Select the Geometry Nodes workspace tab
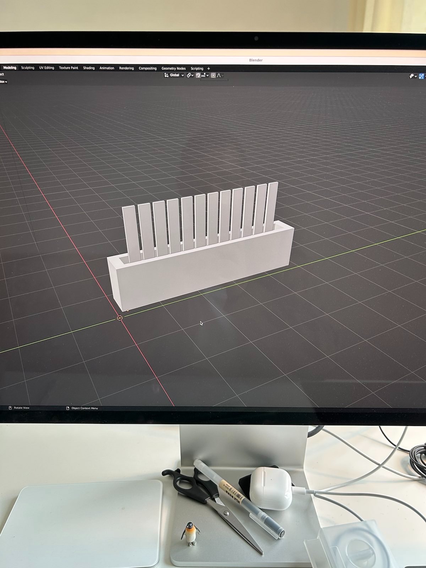Image resolution: width=426 pixels, height=568 pixels. pyautogui.click(x=173, y=69)
